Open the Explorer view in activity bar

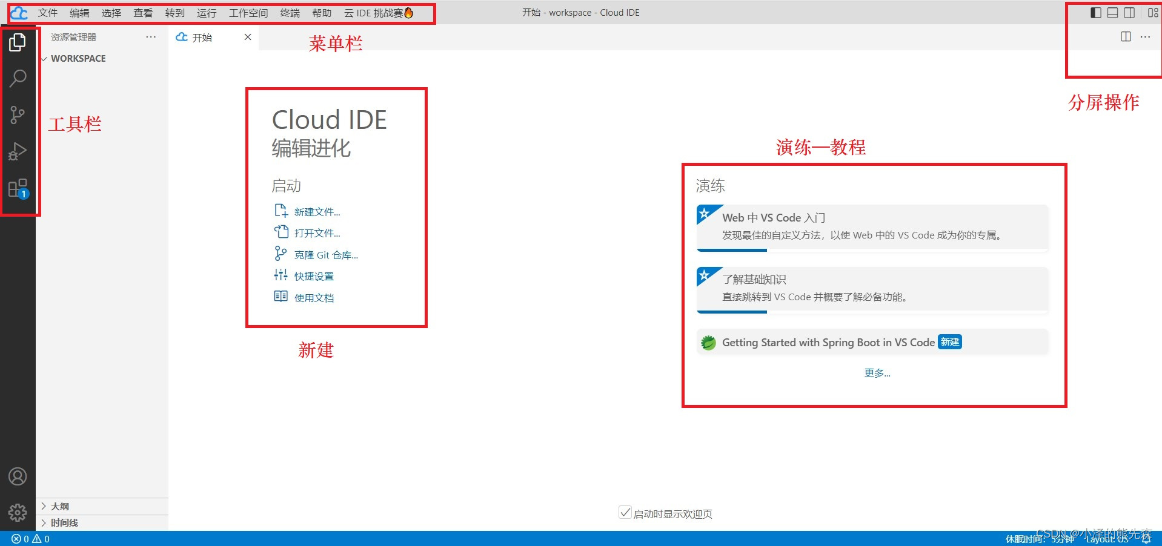coord(18,42)
